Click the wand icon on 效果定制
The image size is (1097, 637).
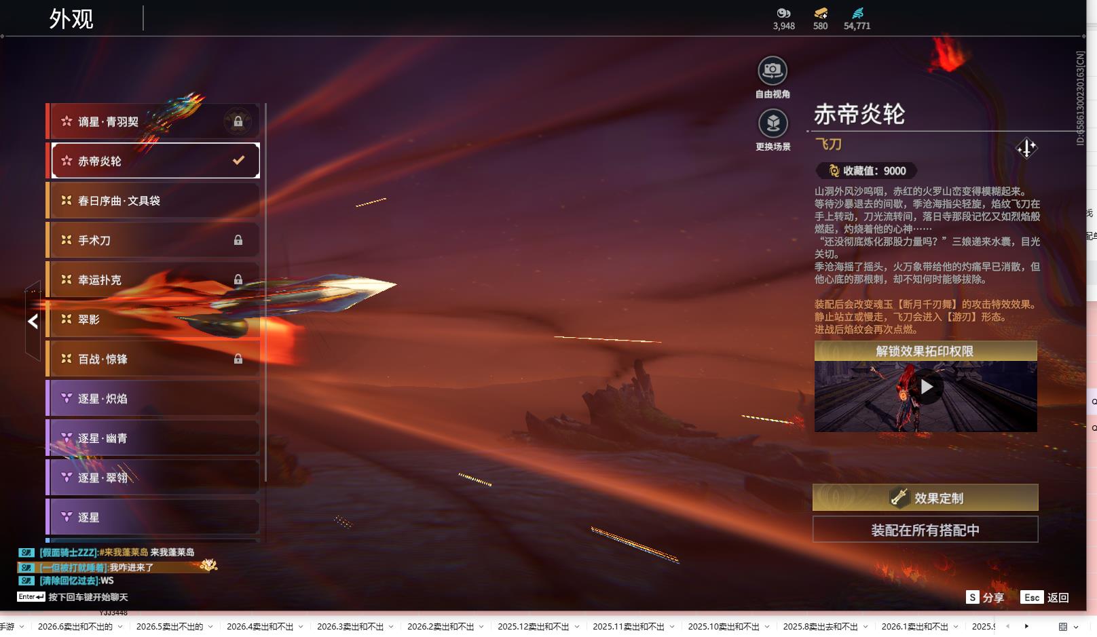click(899, 498)
